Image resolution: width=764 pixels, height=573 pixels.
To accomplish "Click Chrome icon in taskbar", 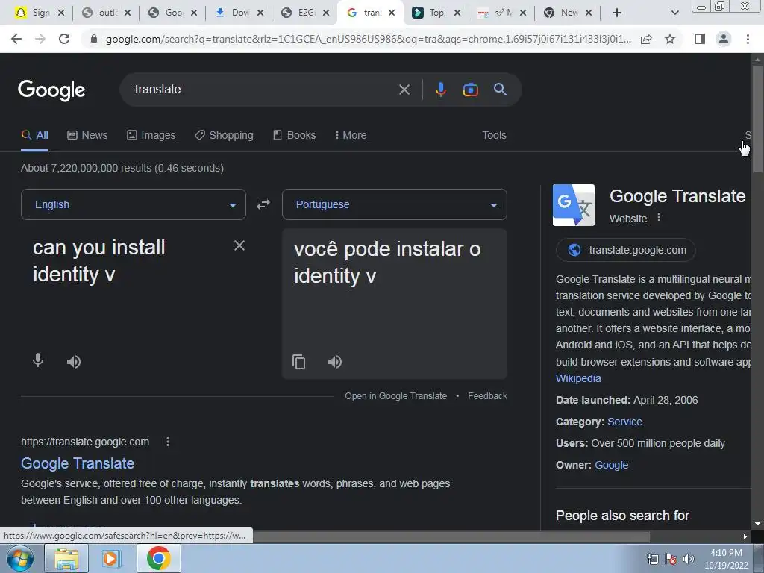I will click(158, 558).
